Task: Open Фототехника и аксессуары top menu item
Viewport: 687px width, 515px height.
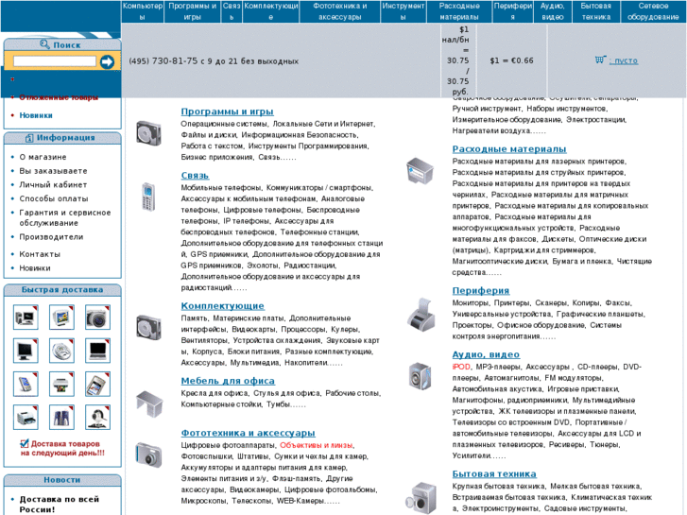Action: click(340, 11)
